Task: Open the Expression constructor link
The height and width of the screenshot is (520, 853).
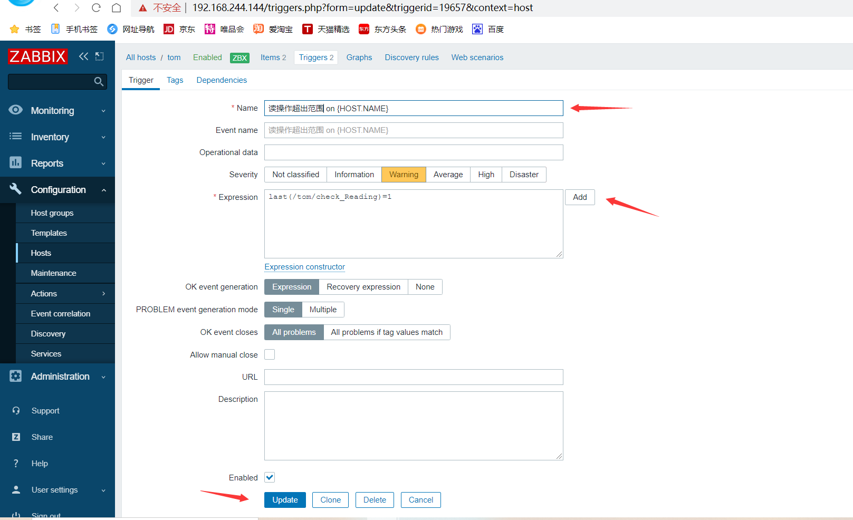Action: [305, 267]
